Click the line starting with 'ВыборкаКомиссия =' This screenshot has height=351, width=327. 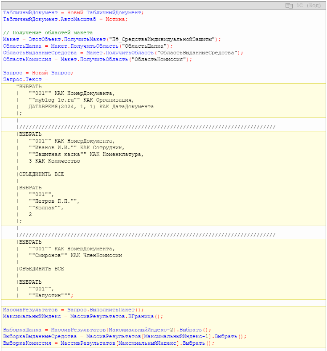point(109,343)
